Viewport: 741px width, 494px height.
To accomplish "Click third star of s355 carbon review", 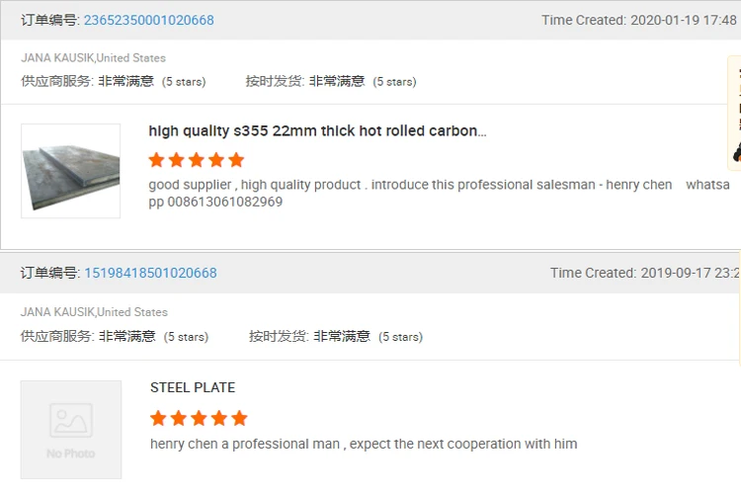I will coord(197,160).
